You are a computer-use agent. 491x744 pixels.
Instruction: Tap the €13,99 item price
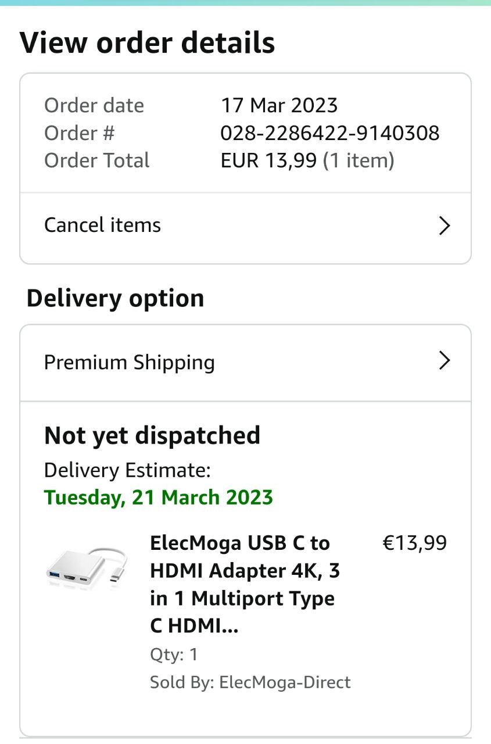click(414, 543)
